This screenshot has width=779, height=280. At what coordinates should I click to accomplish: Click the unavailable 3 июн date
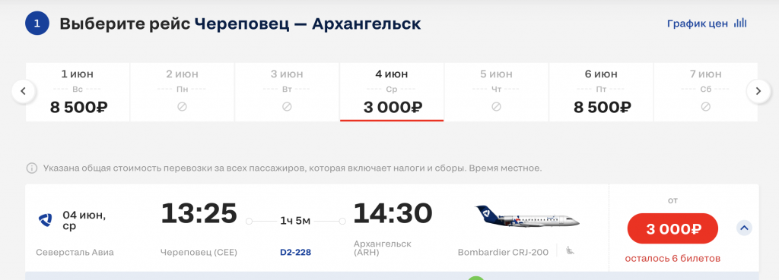(287, 92)
